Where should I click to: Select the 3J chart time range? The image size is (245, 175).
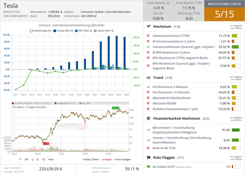click(37, 159)
